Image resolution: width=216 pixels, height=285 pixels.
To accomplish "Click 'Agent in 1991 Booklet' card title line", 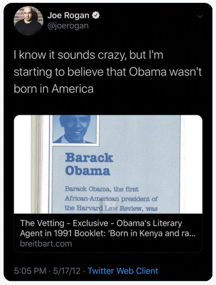I will click(108, 233).
